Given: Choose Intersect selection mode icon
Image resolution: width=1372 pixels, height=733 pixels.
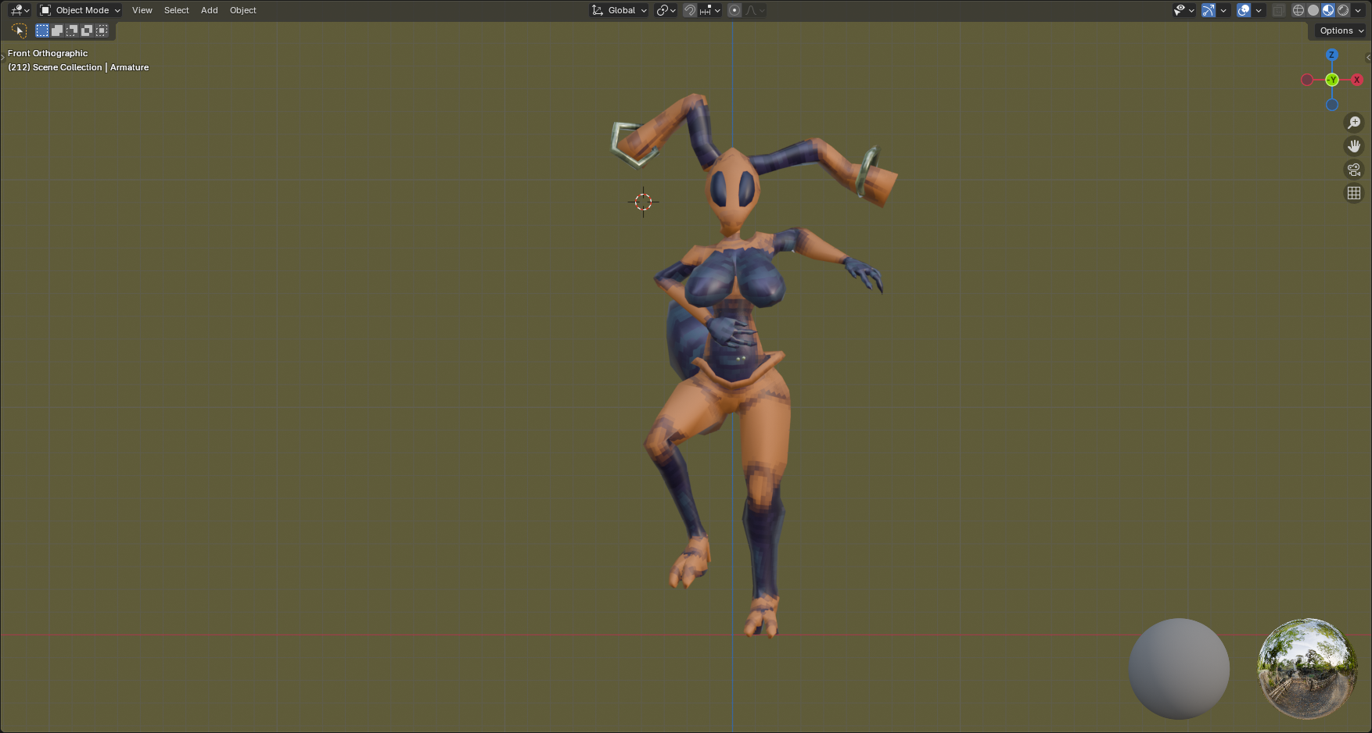Looking at the screenshot, I should coord(102,30).
